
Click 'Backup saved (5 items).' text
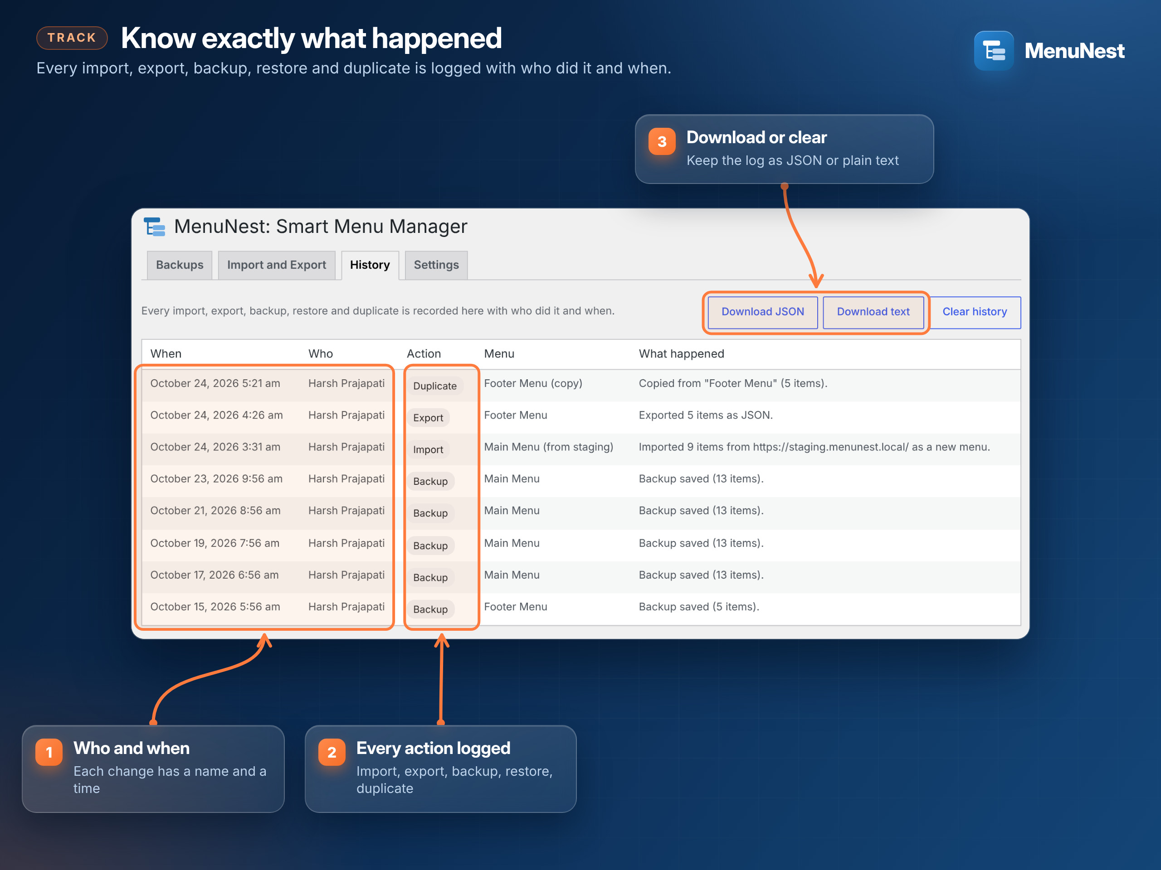[x=698, y=607]
